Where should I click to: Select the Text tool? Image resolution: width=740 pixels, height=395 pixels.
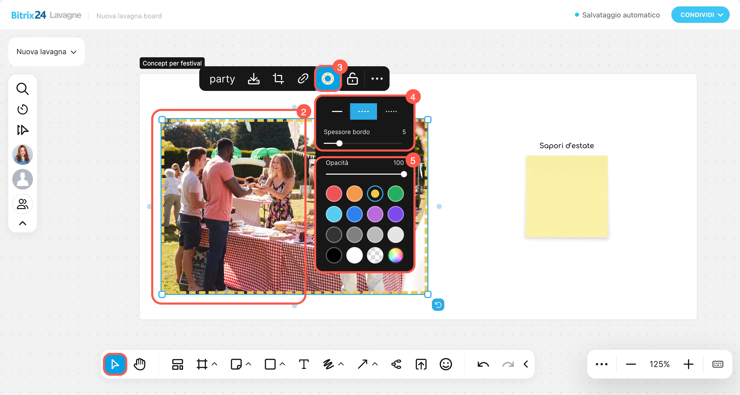coord(304,364)
